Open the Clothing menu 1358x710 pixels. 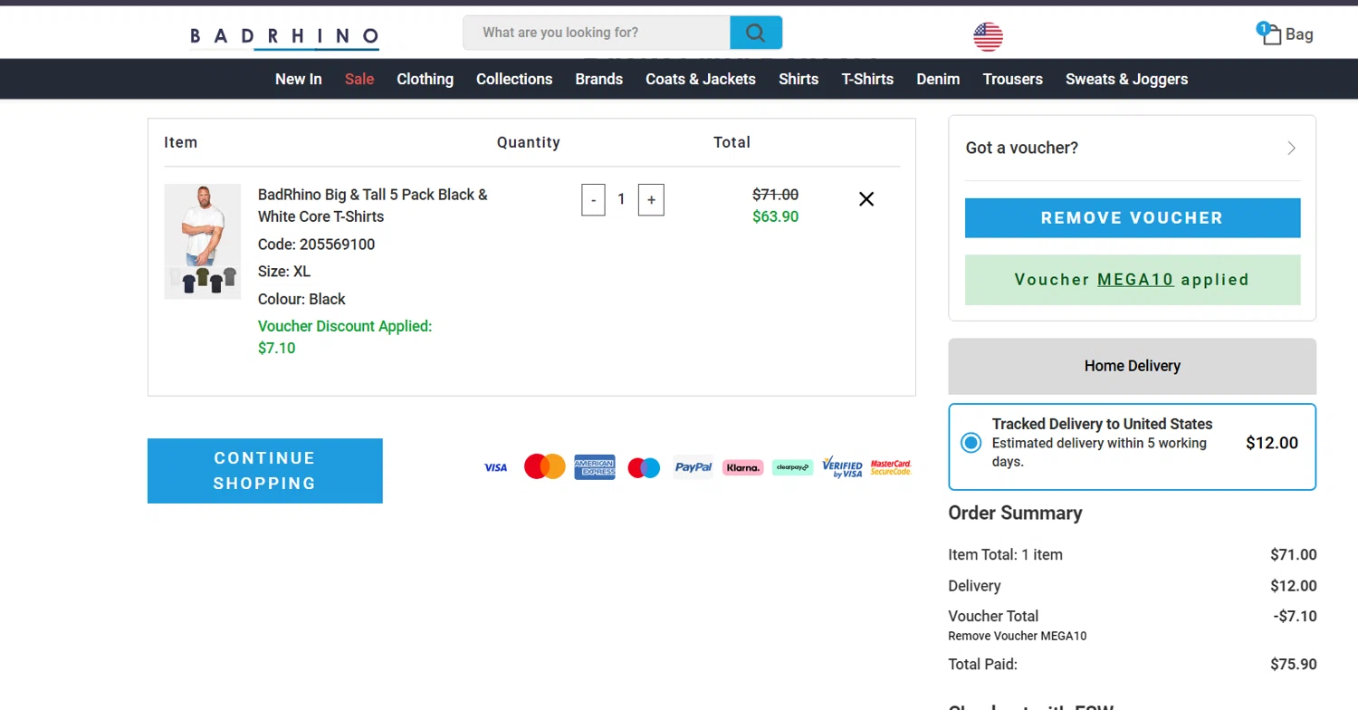(x=425, y=79)
